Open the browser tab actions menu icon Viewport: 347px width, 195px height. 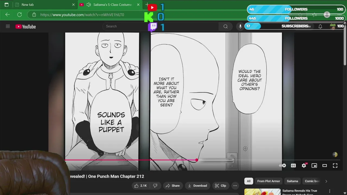(7, 5)
